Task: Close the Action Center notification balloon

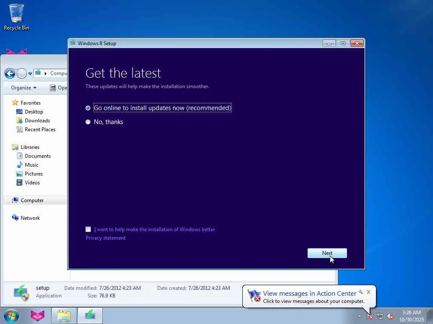Action: coord(368,292)
